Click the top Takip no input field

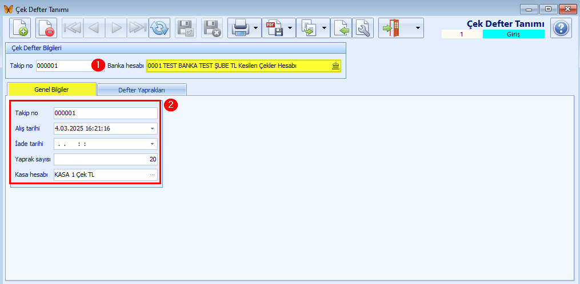tap(70, 66)
